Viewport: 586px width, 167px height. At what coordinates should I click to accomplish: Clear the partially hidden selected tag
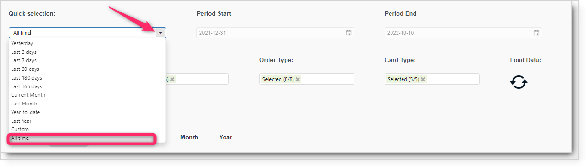pos(172,79)
